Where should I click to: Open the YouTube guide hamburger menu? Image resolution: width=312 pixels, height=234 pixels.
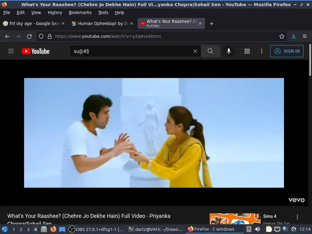[11, 51]
